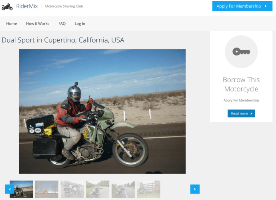Click the key icon above Borrow This Motorcycle
This screenshot has height=200, width=276.
pos(241,51)
